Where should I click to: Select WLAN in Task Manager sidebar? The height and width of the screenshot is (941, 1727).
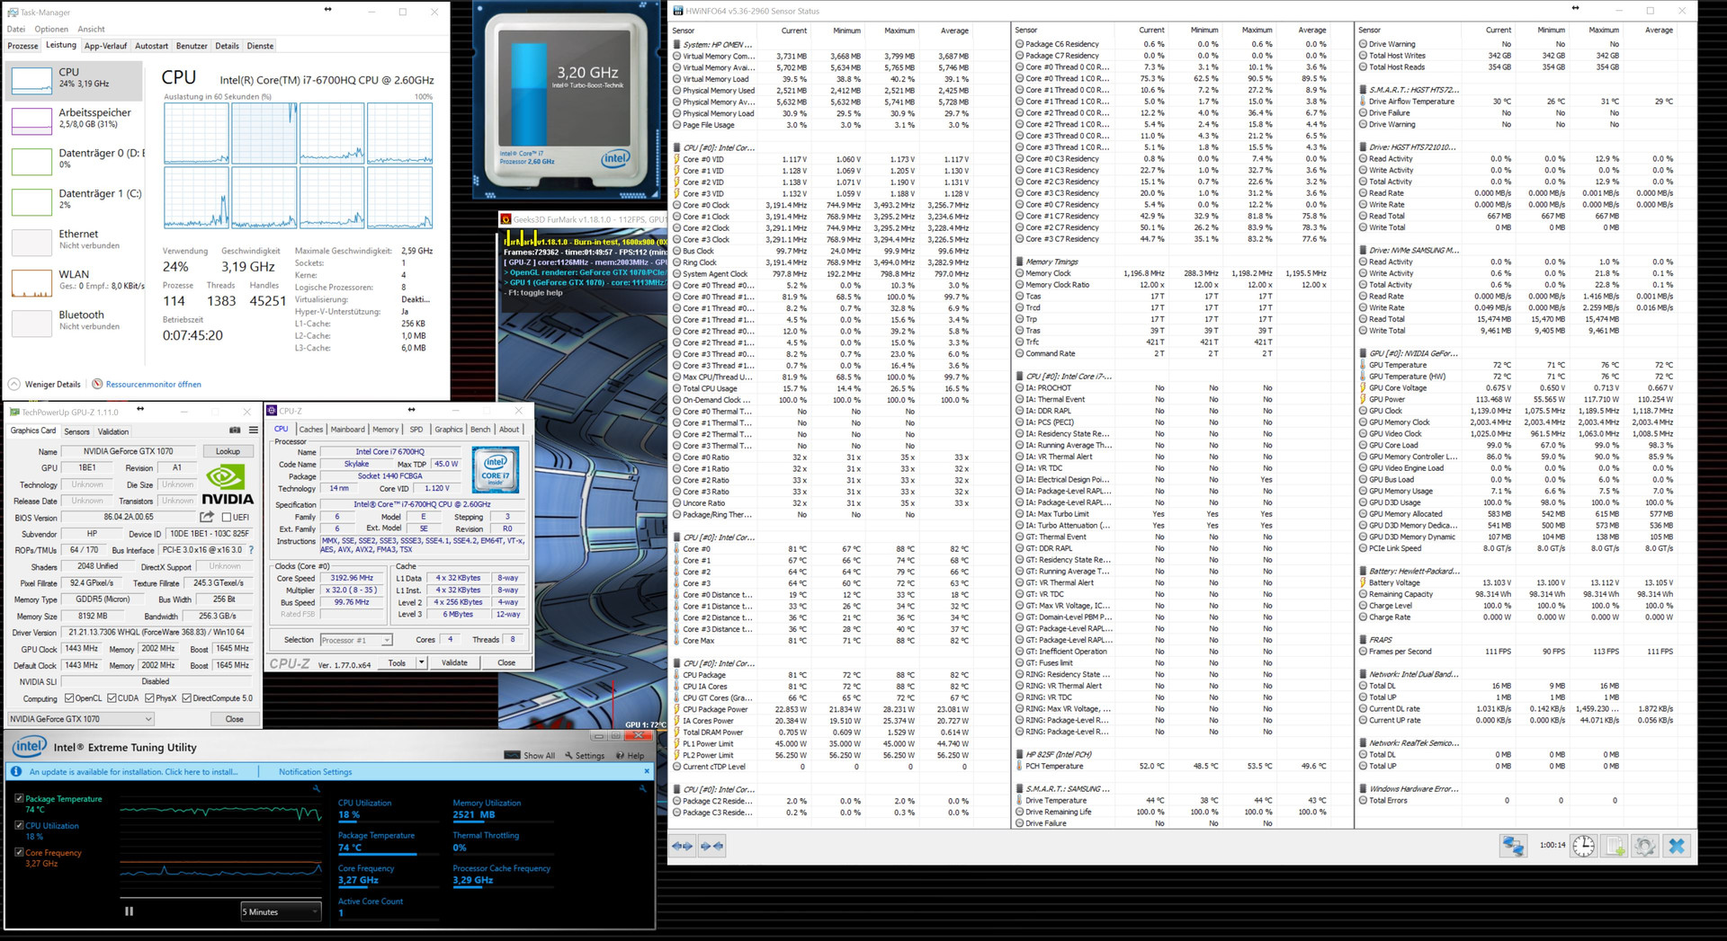[74, 281]
